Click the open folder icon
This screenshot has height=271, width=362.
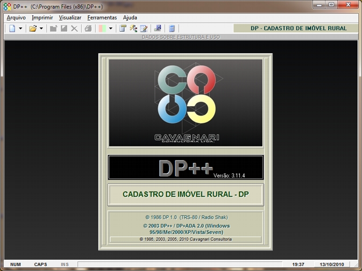coord(33,29)
